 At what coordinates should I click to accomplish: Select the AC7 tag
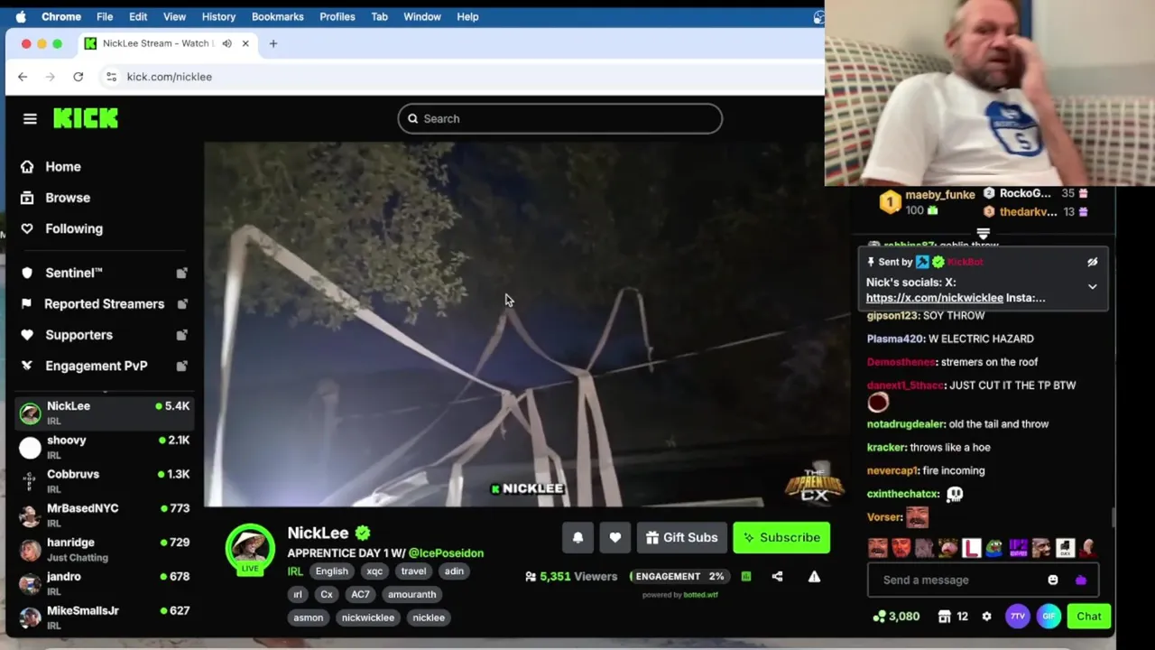[360, 594]
